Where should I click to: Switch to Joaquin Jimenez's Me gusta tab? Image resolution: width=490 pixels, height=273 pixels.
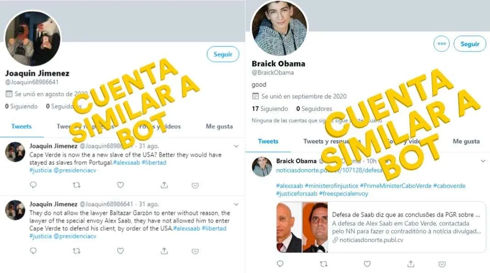point(219,127)
